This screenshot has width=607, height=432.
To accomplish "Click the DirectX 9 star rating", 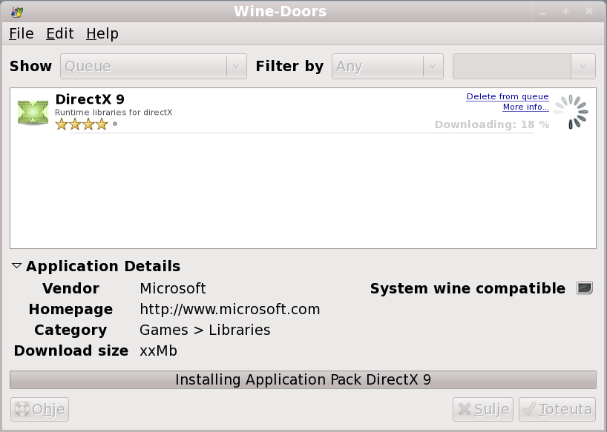I will [82, 124].
